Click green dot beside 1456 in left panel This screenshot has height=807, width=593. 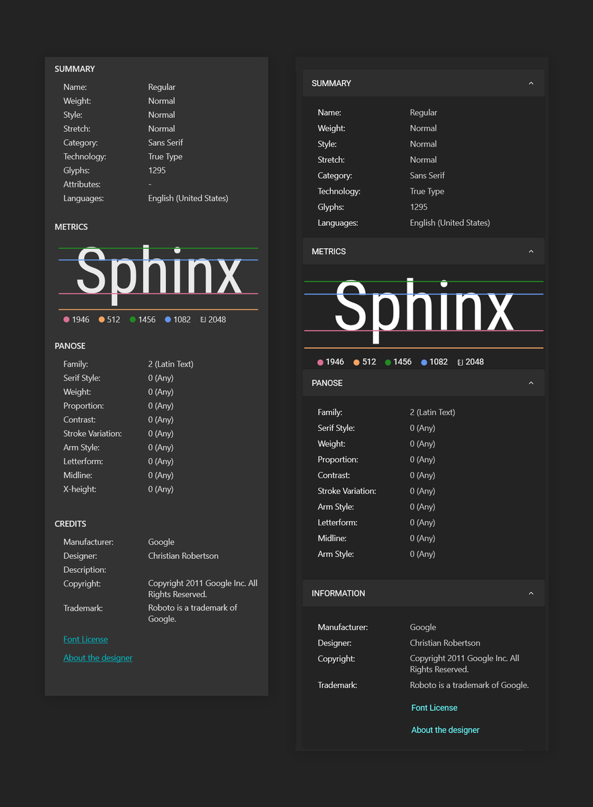point(133,320)
